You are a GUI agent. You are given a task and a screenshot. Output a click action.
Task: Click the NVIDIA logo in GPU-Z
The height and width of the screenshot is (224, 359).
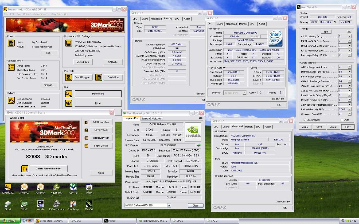[193, 132]
